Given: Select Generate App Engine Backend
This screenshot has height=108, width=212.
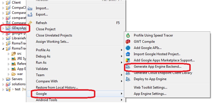Looking at the screenshot, I should click(x=157, y=67).
